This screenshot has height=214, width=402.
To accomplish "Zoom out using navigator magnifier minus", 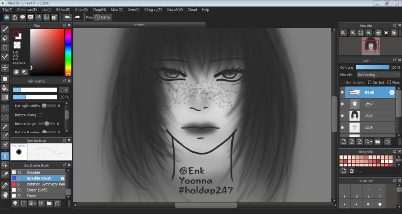I will (368, 33).
